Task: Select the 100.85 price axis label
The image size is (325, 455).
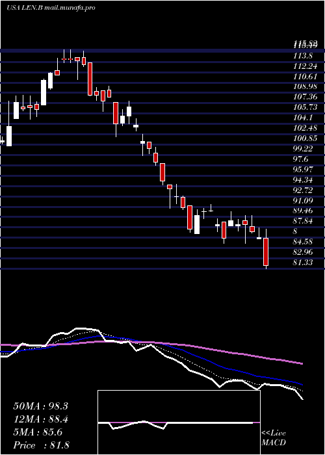Action: click(305, 138)
